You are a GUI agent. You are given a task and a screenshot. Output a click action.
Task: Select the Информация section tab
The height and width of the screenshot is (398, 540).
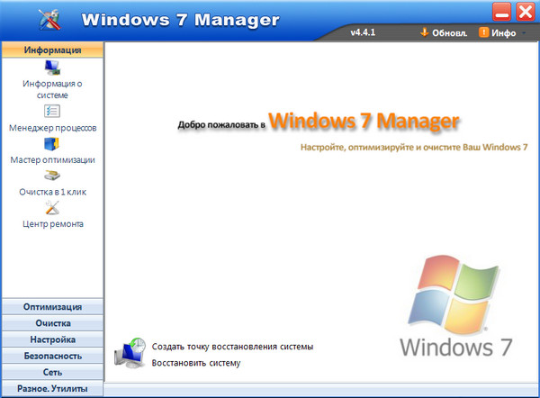tap(52, 50)
